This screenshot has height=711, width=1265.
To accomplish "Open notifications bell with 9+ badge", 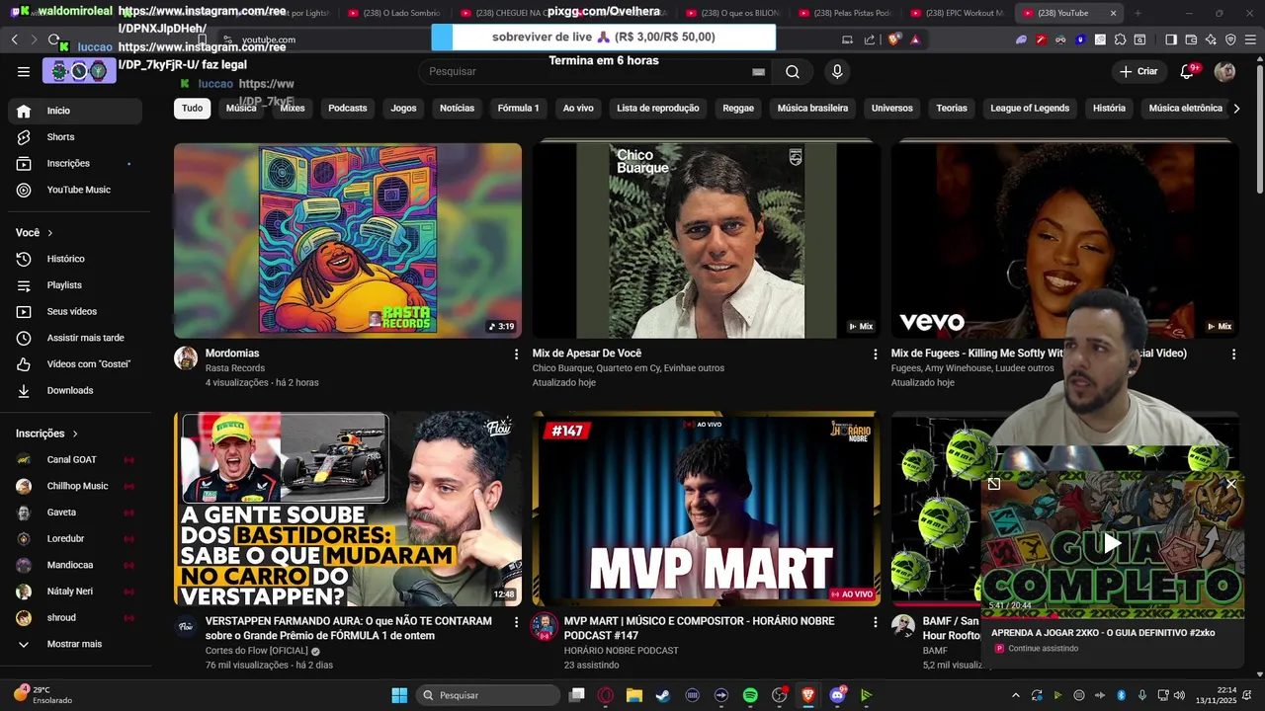I will [1188, 71].
